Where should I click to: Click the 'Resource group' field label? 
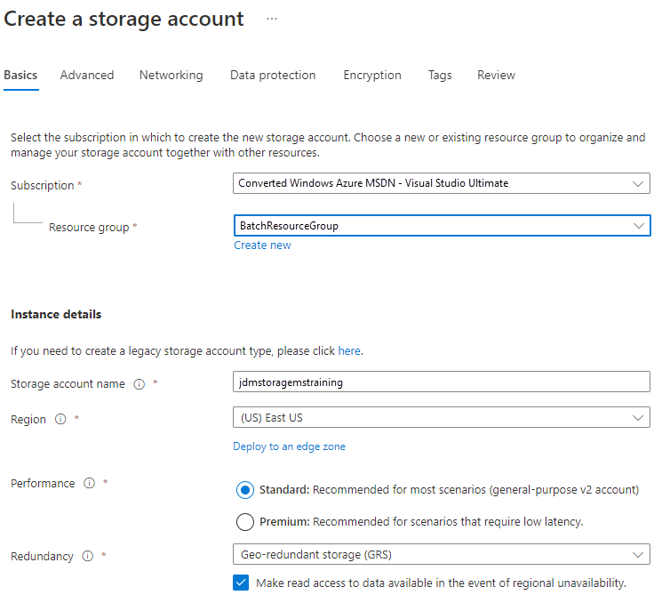[x=89, y=228]
